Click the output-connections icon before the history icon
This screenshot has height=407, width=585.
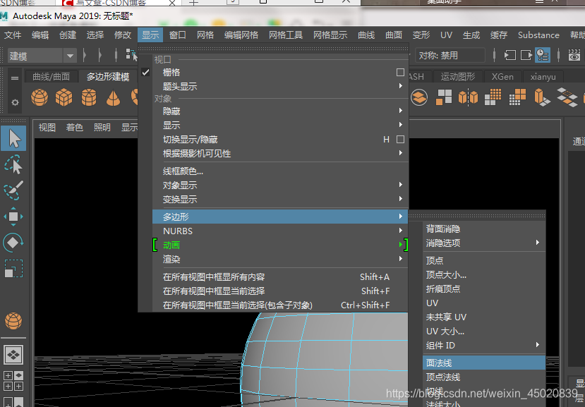526,56
